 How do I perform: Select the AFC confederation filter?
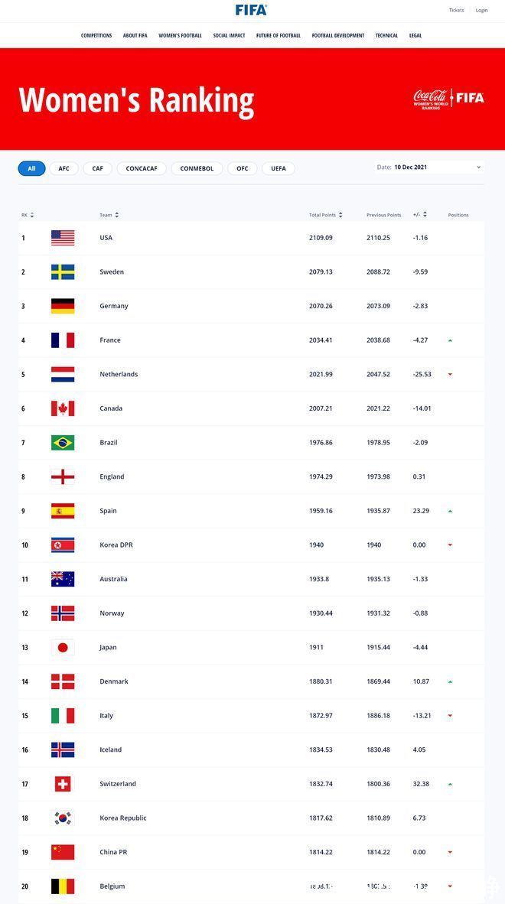(x=64, y=167)
